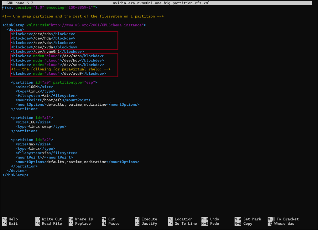Click the ^X Exit shortcut
The width and height of the screenshot is (318, 230).
point(10,223)
